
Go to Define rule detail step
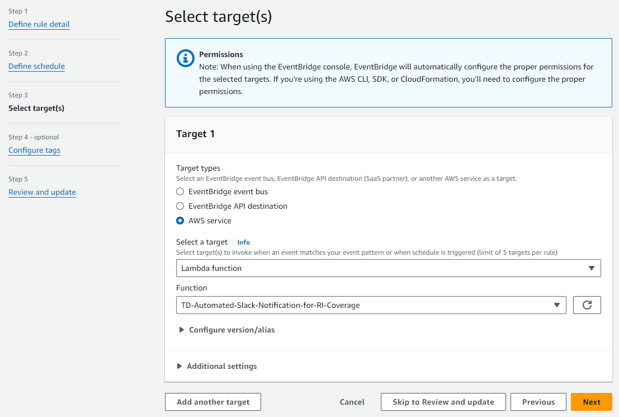click(x=39, y=25)
